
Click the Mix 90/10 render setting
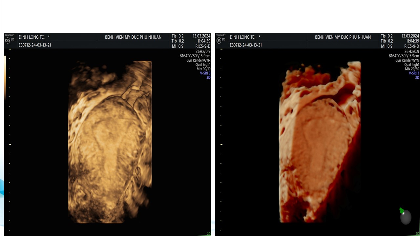point(203,69)
